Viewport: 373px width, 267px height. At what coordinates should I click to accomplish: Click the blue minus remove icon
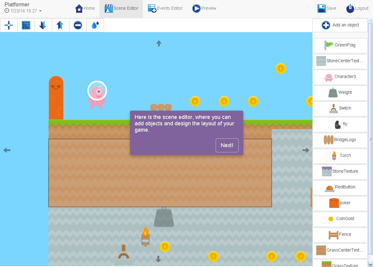[x=78, y=25]
